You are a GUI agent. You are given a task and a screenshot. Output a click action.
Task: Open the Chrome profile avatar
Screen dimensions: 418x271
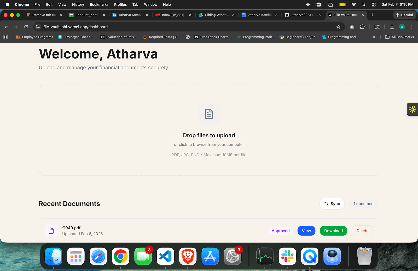402,27
